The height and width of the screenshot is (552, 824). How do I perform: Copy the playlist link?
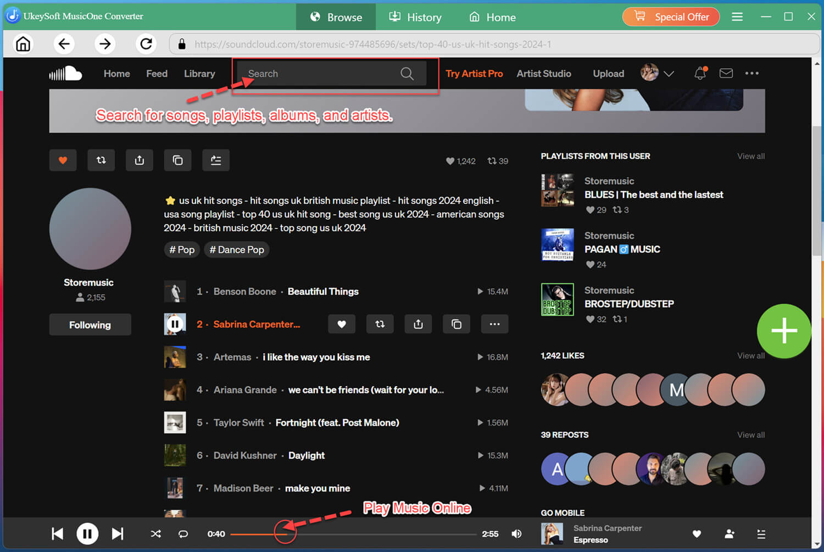[x=177, y=160]
